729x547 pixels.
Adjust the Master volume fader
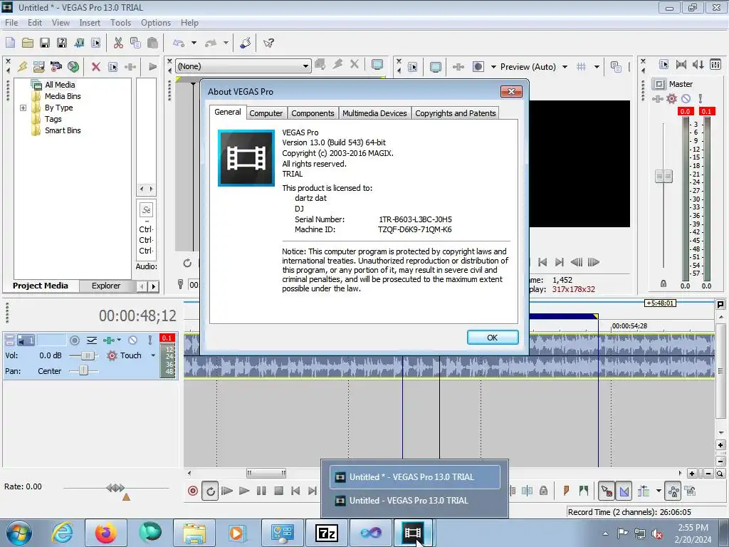(664, 177)
